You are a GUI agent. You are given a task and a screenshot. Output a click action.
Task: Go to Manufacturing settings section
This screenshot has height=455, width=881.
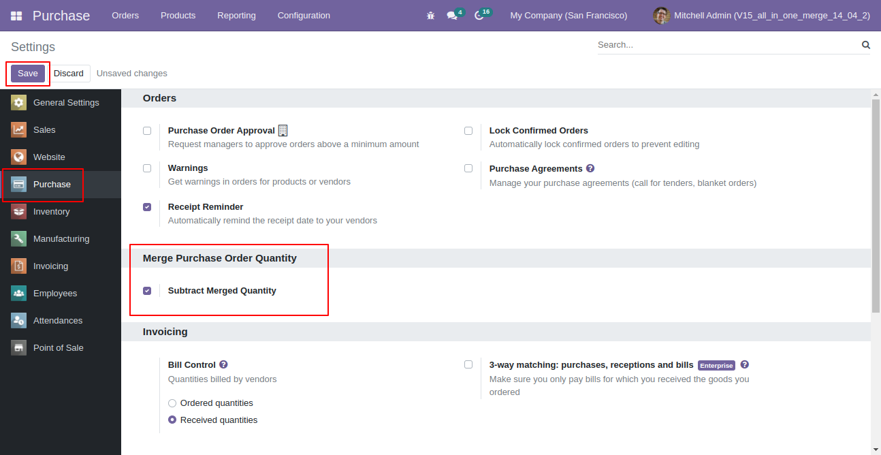[61, 239]
